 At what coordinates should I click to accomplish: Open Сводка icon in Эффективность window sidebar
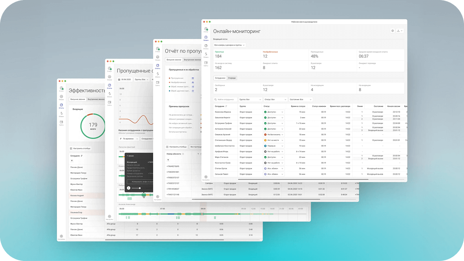pyautogui.click(x=61, y=97)
